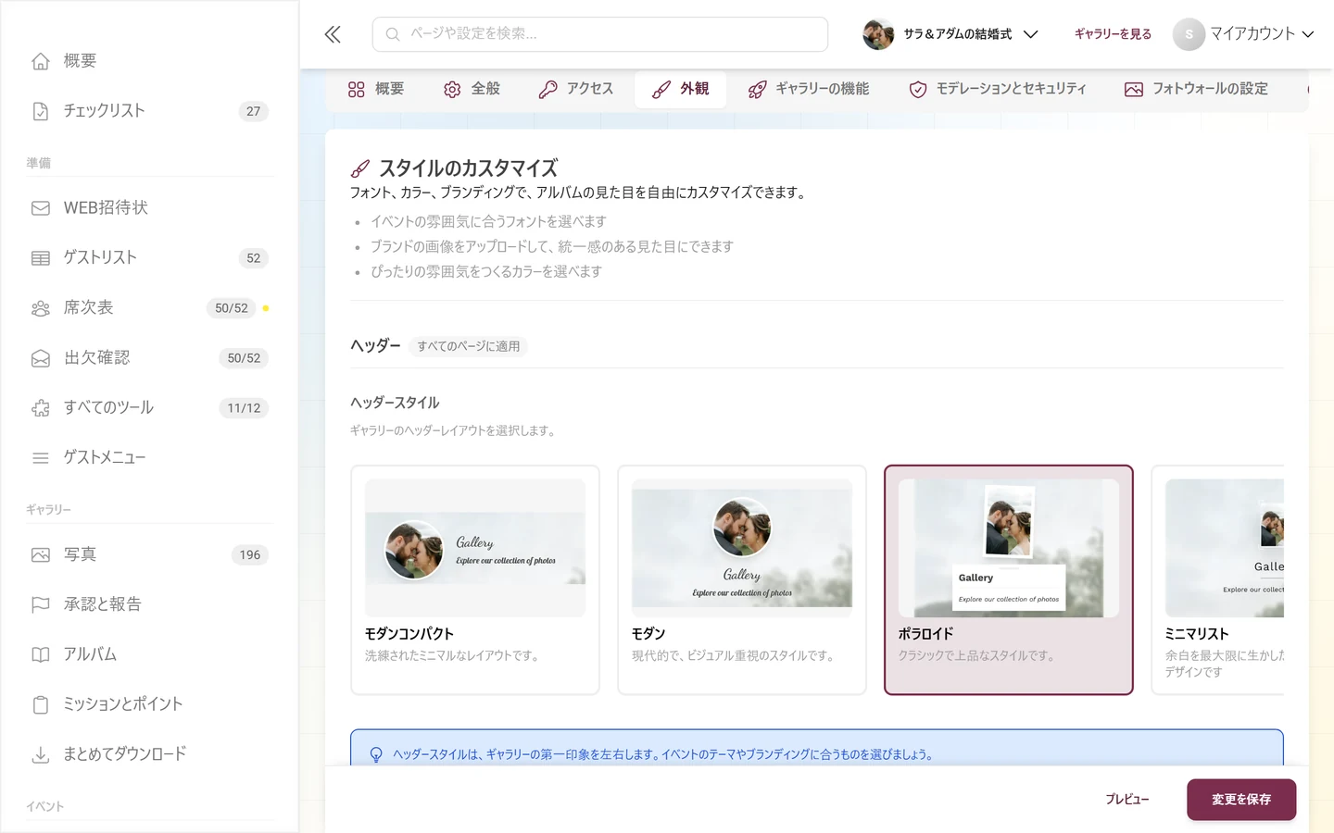The width and height of the screenshot is (1334, 833).
Task: Click the 196 badge beside 写真
Action: pos(250,555)
